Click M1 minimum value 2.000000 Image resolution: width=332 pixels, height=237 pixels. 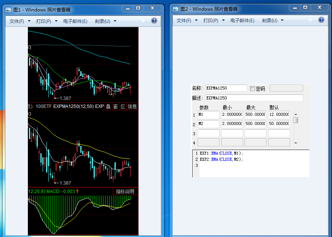coord(232,115)
